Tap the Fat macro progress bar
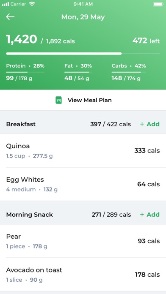The image size is (166, 294). (78, 72)
